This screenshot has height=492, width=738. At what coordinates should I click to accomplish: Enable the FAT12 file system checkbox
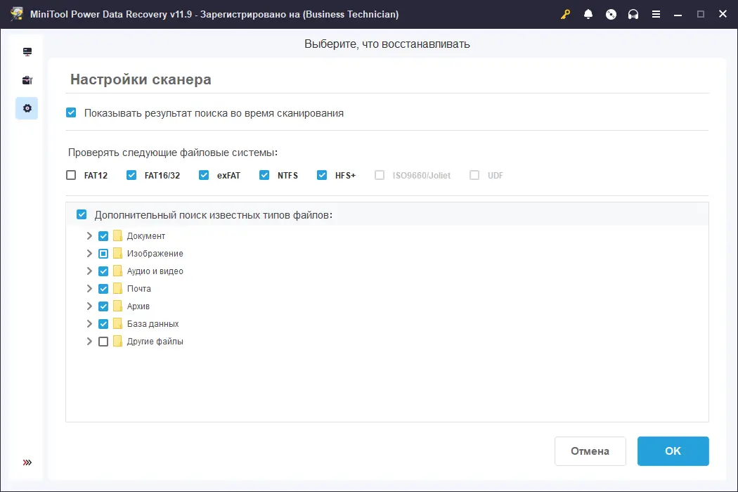tap(71, 175)
